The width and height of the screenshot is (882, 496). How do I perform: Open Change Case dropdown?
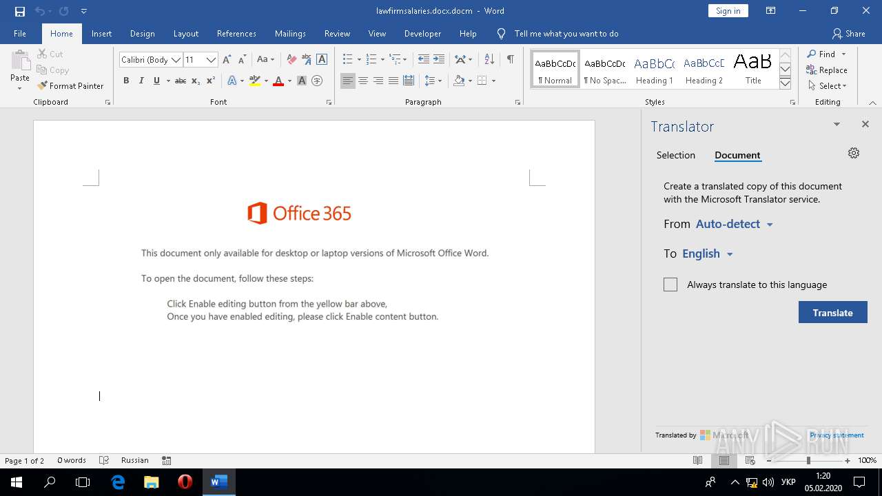[x=265, y=60]
